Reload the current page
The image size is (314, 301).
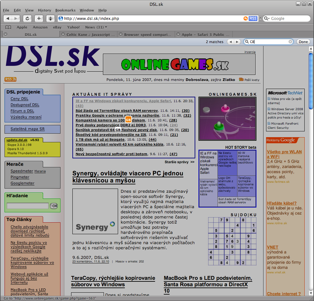[27, 18]
